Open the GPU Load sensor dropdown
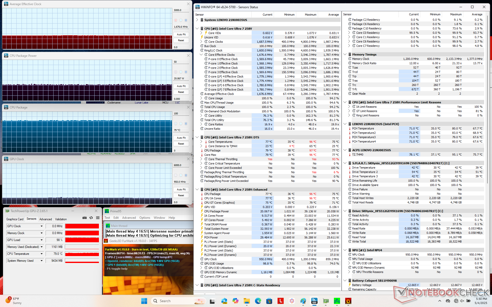Screen dimensions: 492x307 coord(42,240)
